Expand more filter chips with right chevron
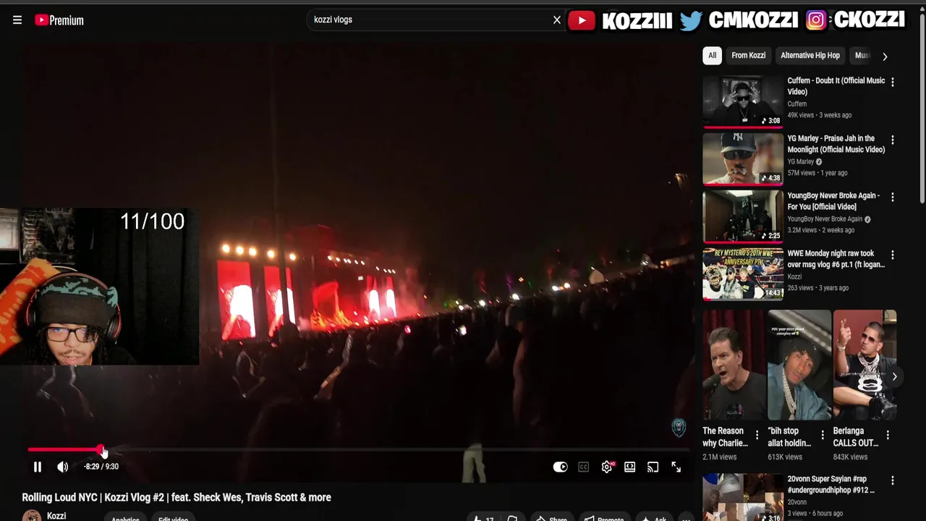This screenshot has height=521, width=926. click(885, 56)
